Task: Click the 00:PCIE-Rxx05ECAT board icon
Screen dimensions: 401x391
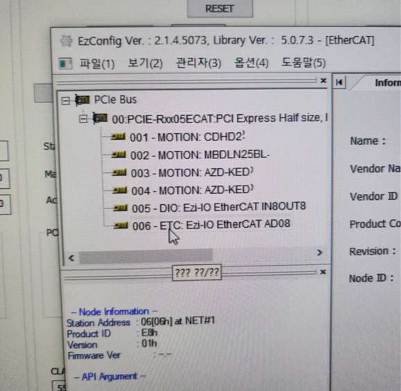Action: click(100, 118)
